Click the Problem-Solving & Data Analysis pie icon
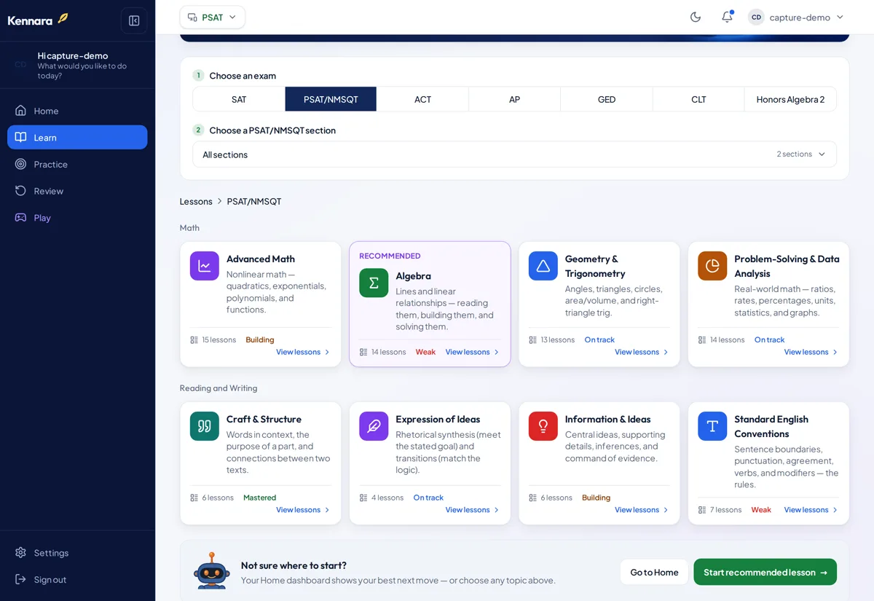 (712, 266)
